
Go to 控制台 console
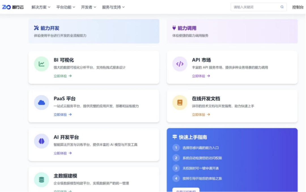pyautogui.click(x=298, y=7)
